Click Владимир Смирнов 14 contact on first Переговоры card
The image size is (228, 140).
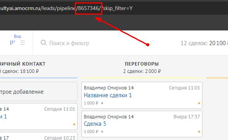pos(109,88)
